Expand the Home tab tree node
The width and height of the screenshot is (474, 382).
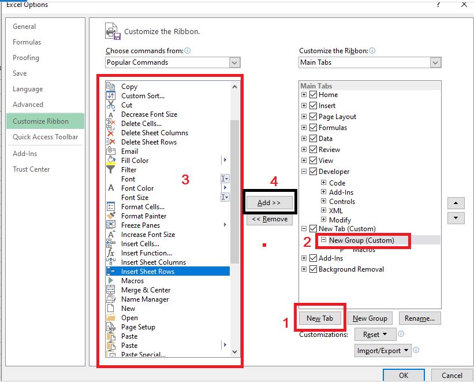click(304, 94)
